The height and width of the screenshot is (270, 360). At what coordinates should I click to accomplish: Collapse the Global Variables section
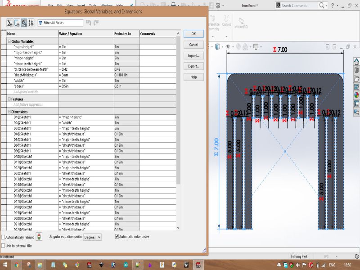9,41
